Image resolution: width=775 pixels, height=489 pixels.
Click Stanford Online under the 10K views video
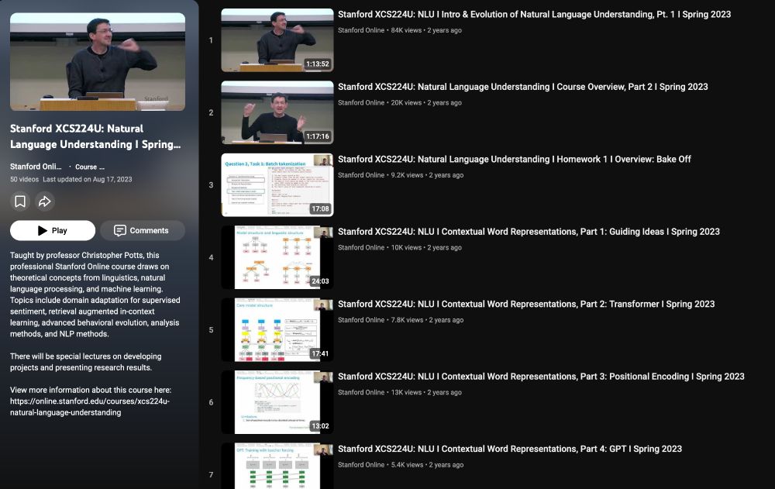click(361, 248)
